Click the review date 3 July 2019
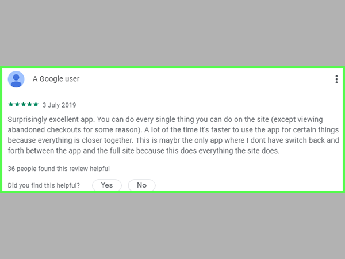This screenshot has height=259, width=345. coord(59,105)
